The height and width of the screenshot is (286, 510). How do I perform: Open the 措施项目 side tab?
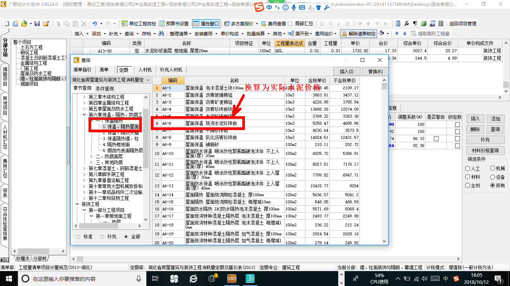(5, 76)
